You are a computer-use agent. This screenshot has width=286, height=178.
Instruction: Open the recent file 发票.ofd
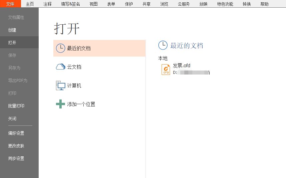point(181,66)
